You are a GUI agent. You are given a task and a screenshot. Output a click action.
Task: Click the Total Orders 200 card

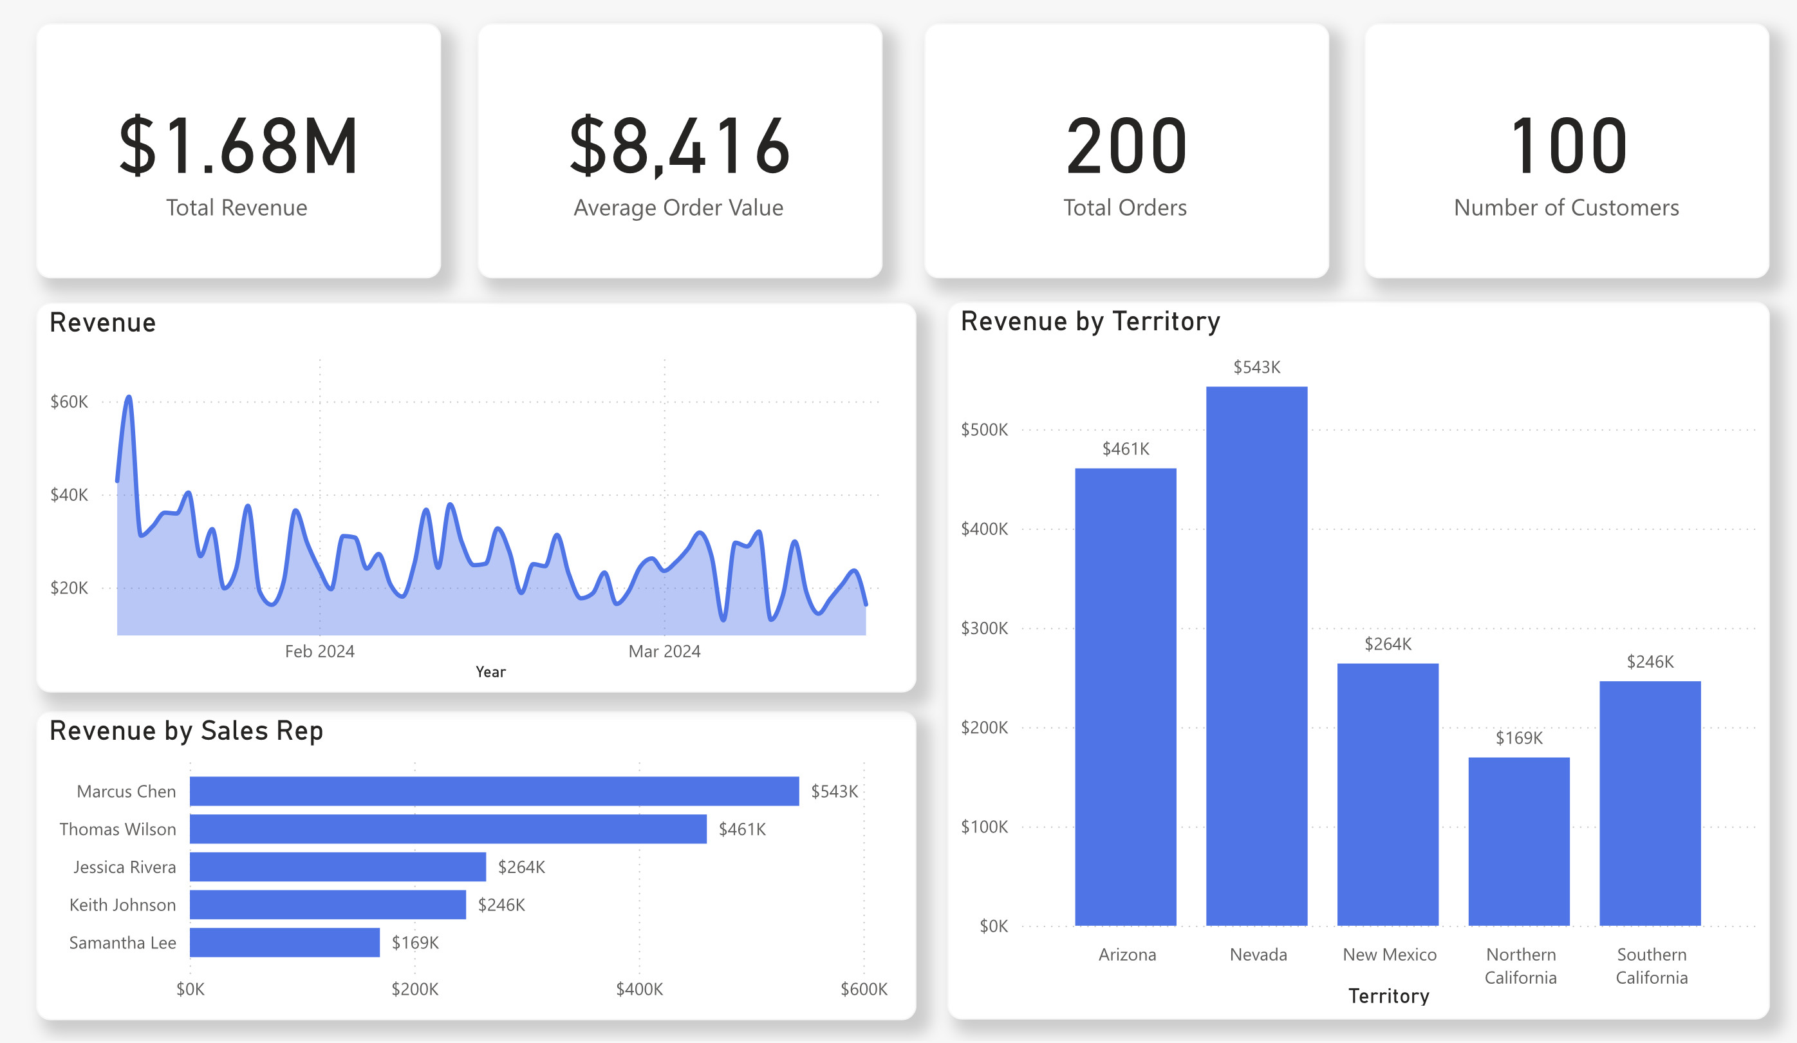pyautogui.click(x=1126, y=151)
